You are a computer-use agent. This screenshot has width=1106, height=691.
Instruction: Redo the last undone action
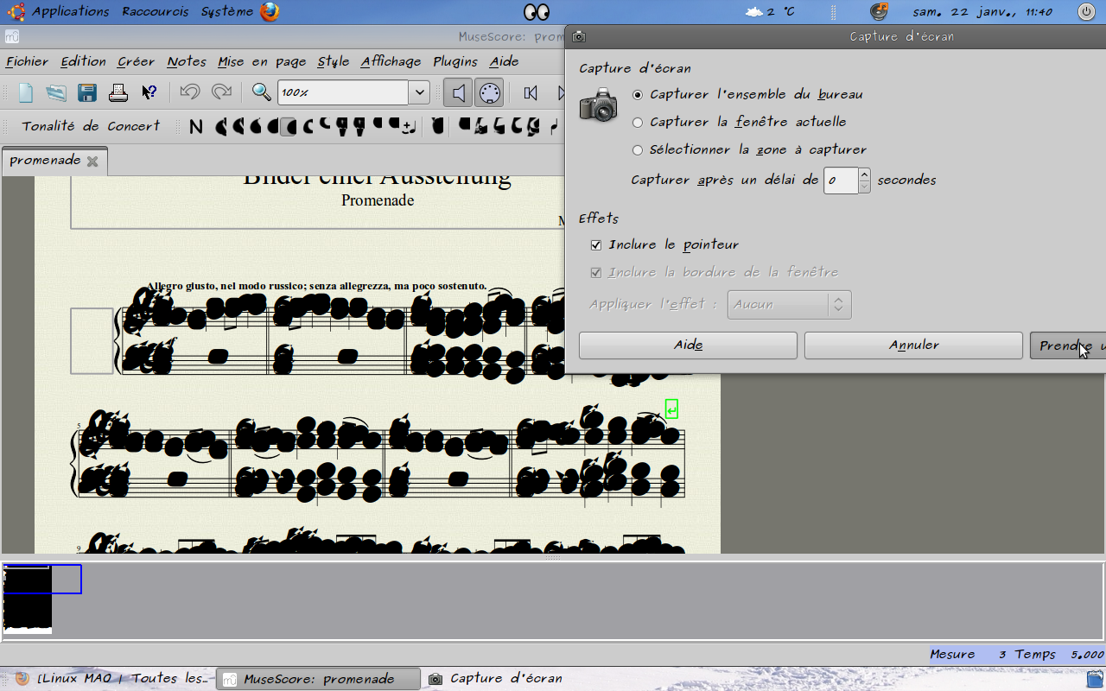(x=222, y=92)
